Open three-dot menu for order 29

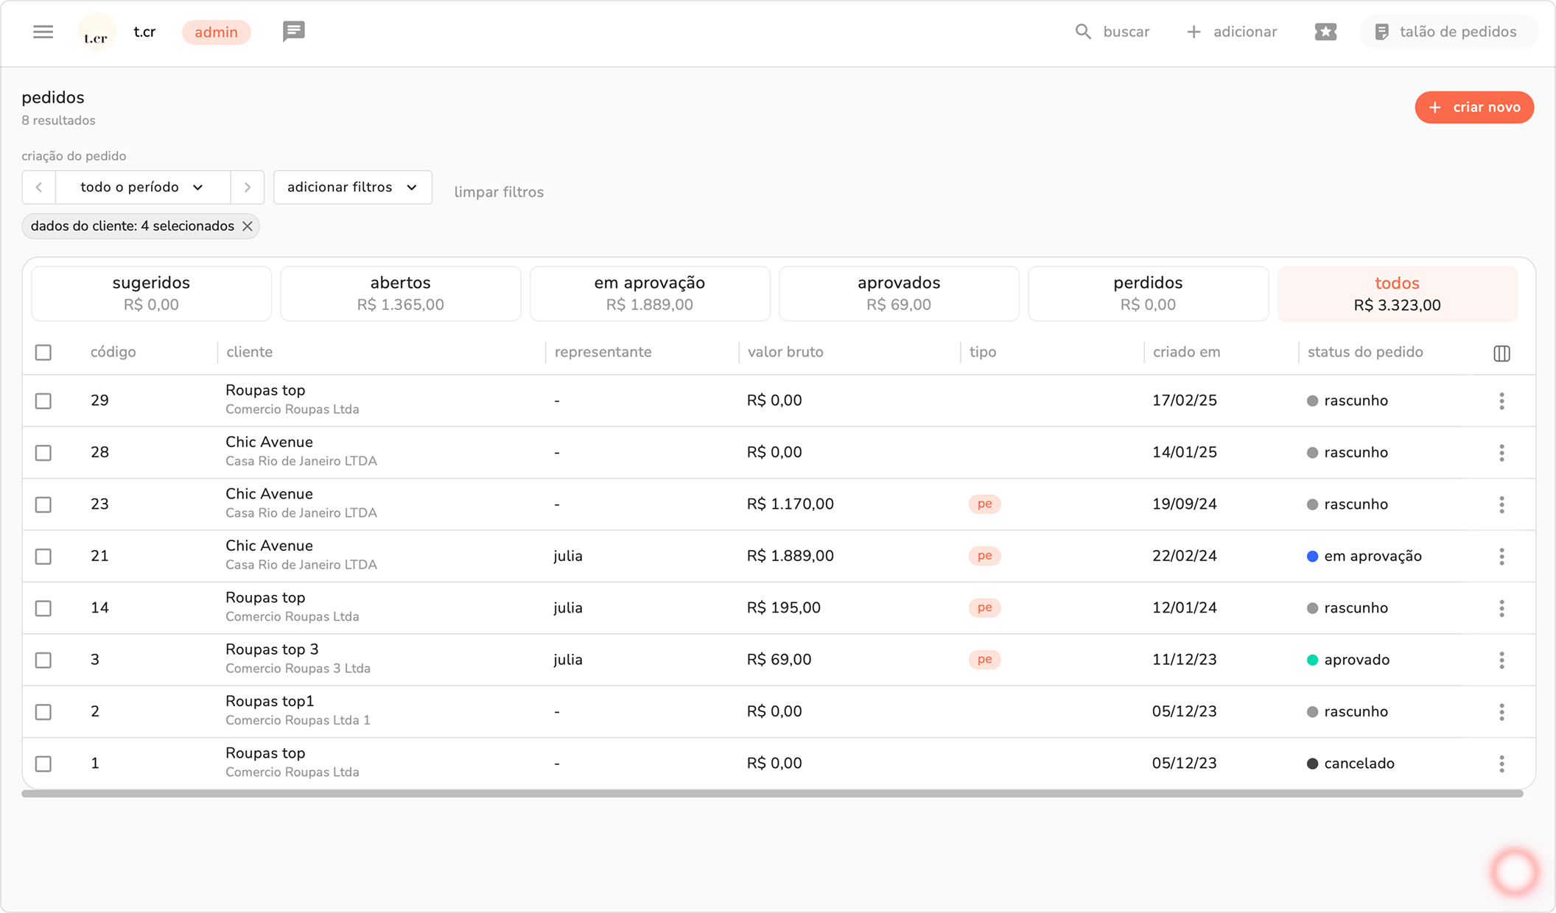[x=1501, y=401]
